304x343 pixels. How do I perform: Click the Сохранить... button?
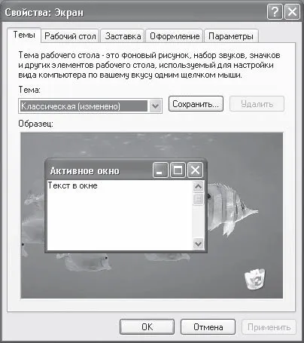(196, 104)
